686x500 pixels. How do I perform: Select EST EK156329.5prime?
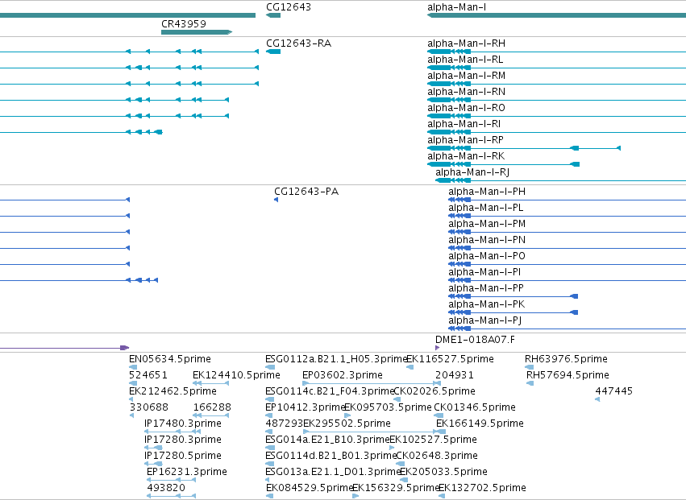pos(396,488)
